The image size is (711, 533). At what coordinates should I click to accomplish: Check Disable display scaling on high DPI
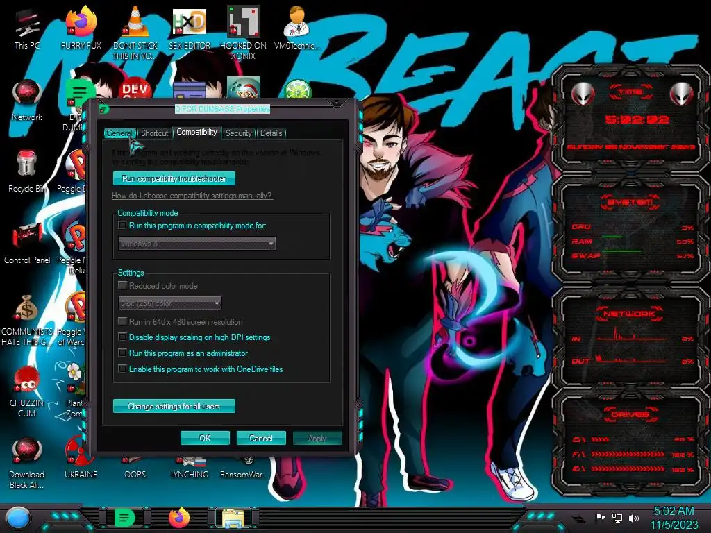coord(122,337)
